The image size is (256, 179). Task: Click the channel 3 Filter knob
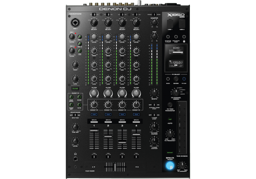[122, 93]
